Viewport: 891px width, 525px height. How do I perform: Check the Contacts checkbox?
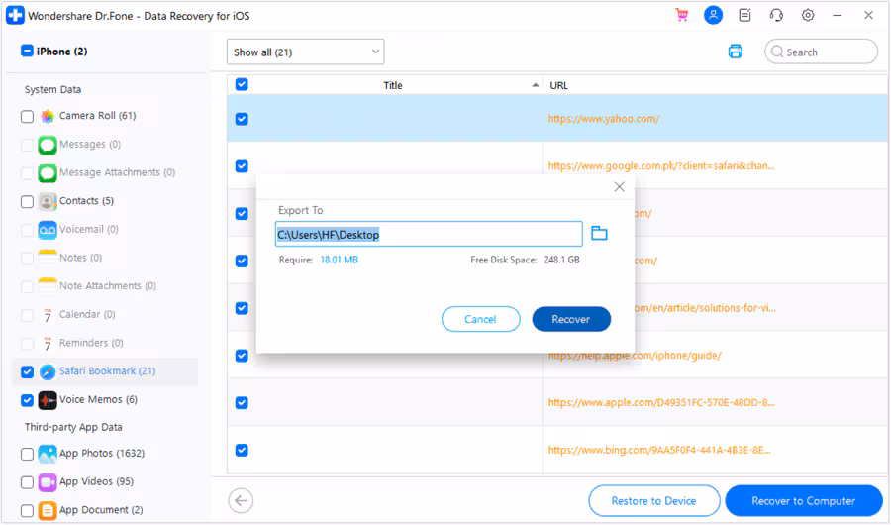point(27,201)
